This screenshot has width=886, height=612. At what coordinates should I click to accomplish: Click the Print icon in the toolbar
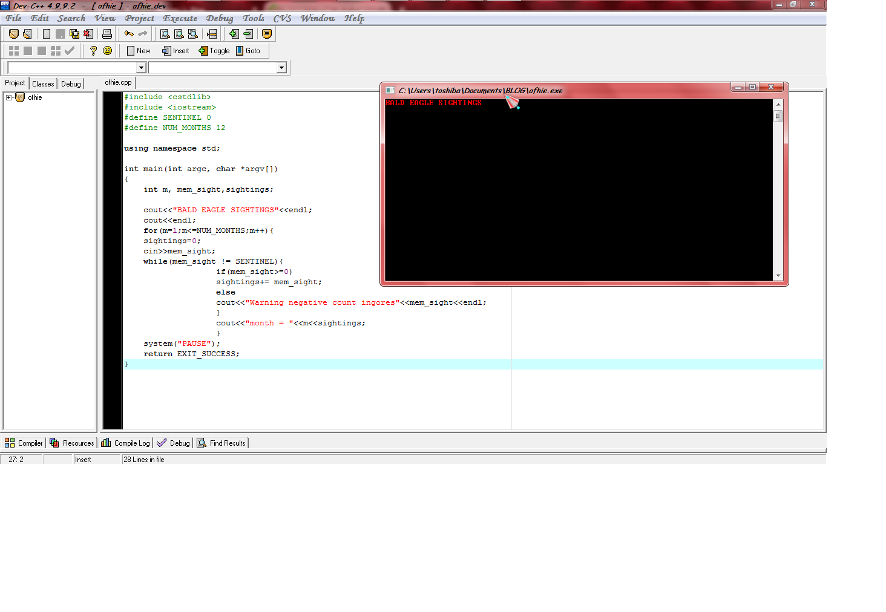tap(107, 34)
